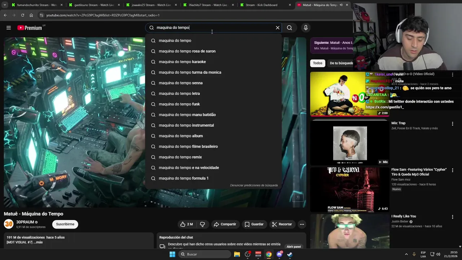Open the Recortar clip button

pos(282,224)
